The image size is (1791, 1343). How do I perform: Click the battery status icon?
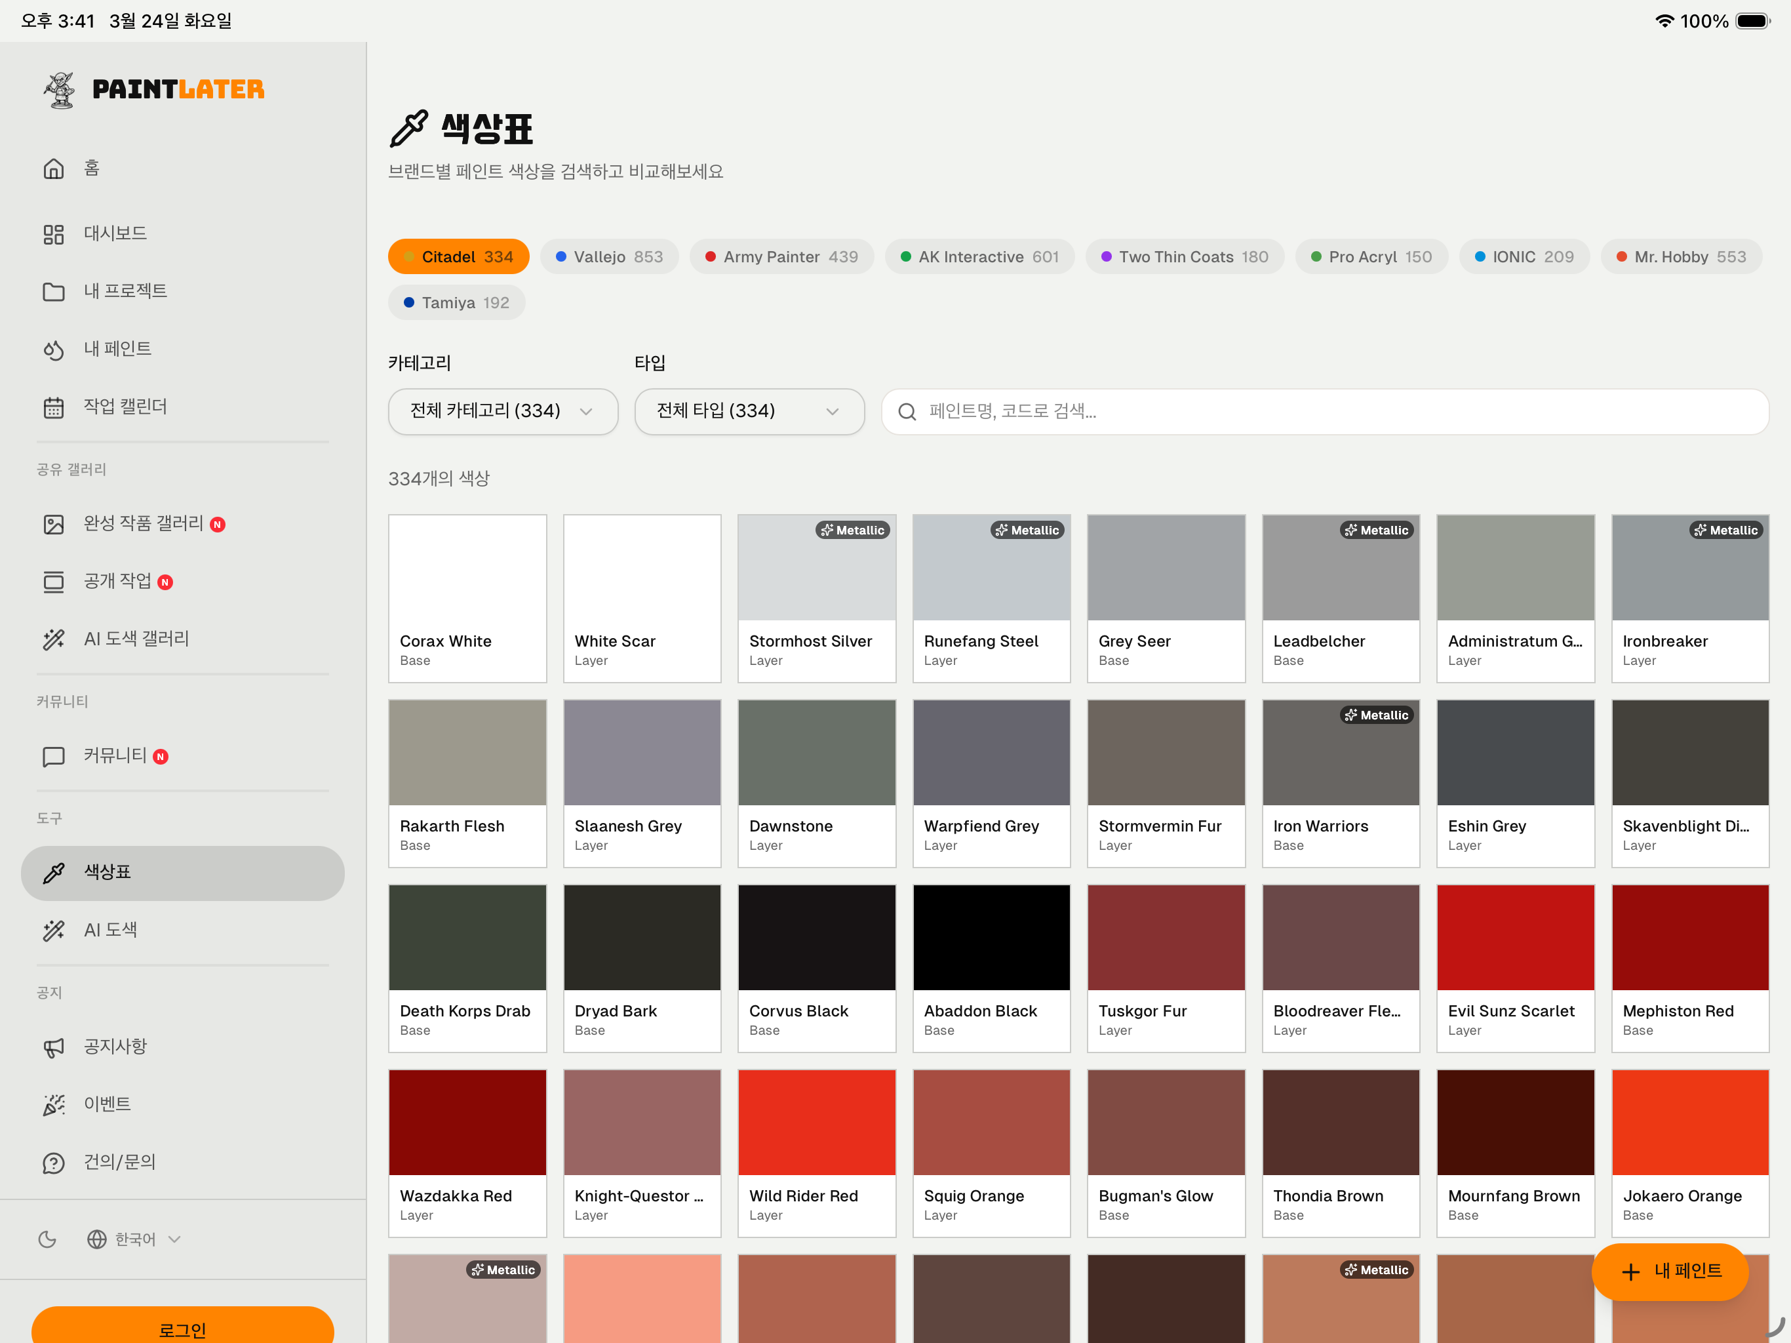[1753, 21]
